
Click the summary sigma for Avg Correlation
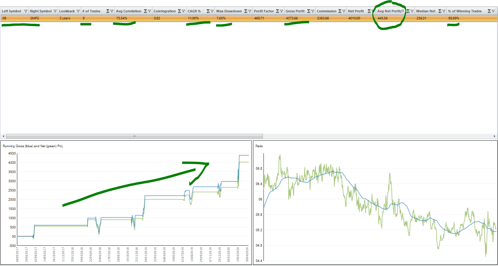click(145, 11)
